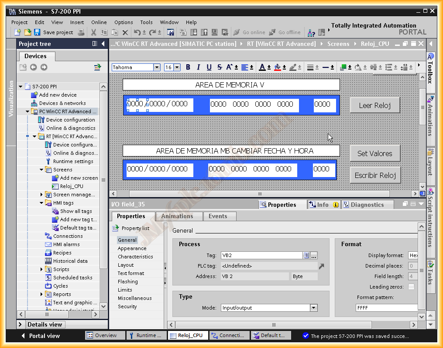Viewport: 443px width, 348px height.
Task: Apply Bold formatting to the text
Action: pyautogui.click(x=188, y=67)
